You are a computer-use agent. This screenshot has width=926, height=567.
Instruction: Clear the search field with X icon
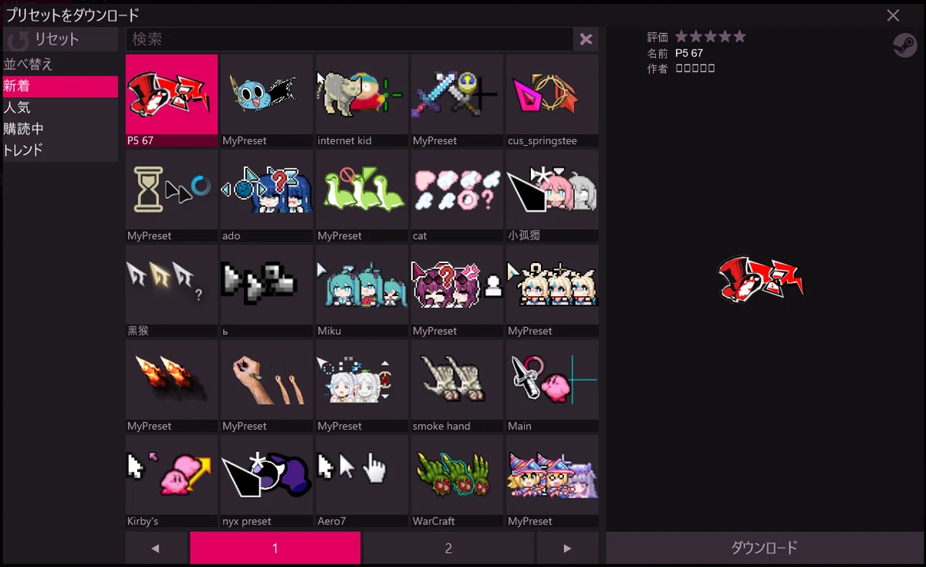coord(586,39)
